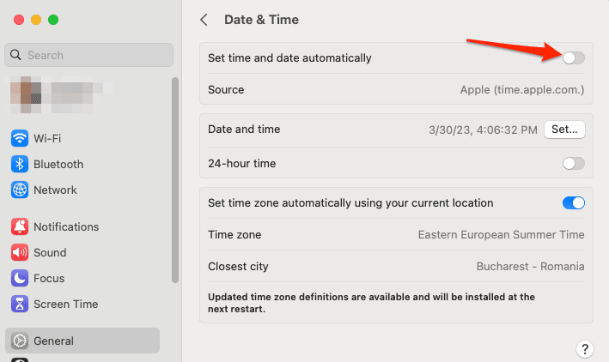Screen dimensions: 609x362
Task: Go back using the chevron arrow
Action: tap(204, 20)
